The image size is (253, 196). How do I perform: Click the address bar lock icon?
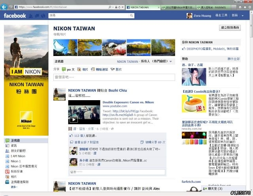tap(116, 7)
